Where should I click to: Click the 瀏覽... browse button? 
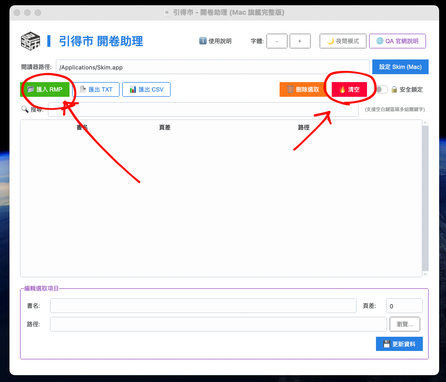(405, 324)
